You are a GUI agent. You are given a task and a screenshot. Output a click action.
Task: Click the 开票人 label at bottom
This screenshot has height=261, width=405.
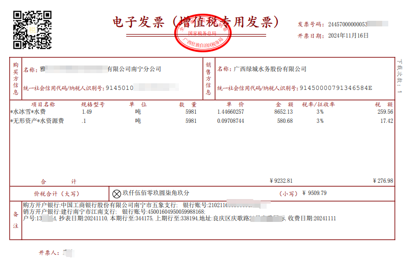49,253
